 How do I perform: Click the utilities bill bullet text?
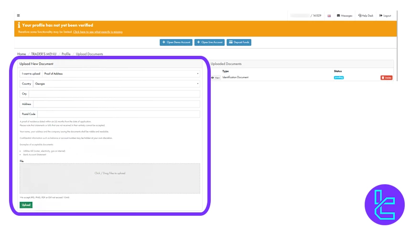pyautogui.click(x=44, y=151)
